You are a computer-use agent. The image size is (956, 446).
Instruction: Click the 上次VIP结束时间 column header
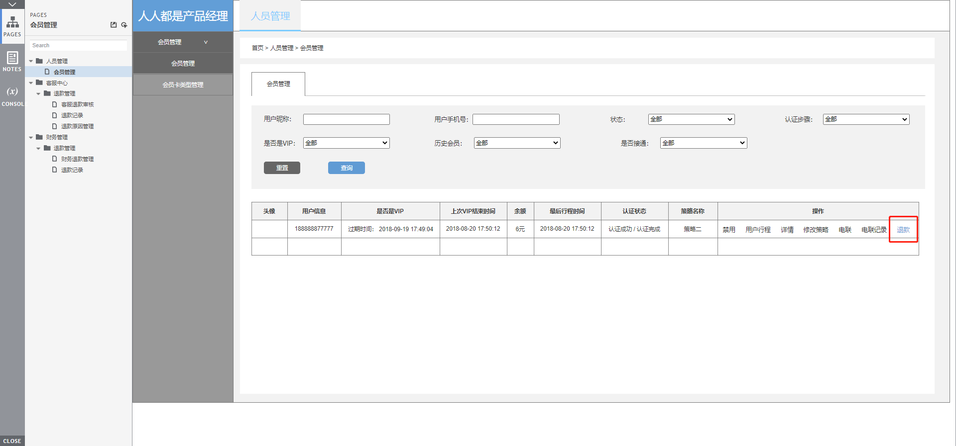[x=473, y=211]
